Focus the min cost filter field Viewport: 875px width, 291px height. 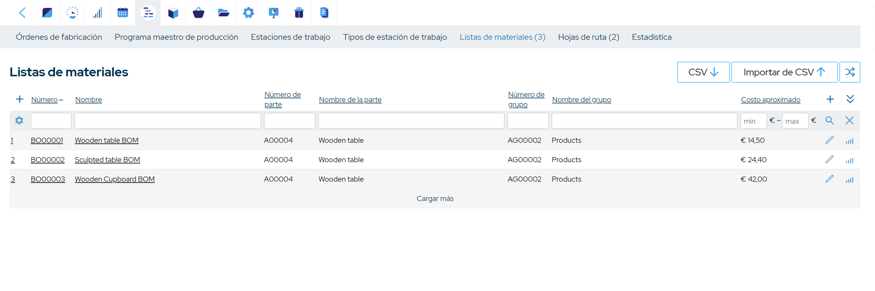(753, 121)
